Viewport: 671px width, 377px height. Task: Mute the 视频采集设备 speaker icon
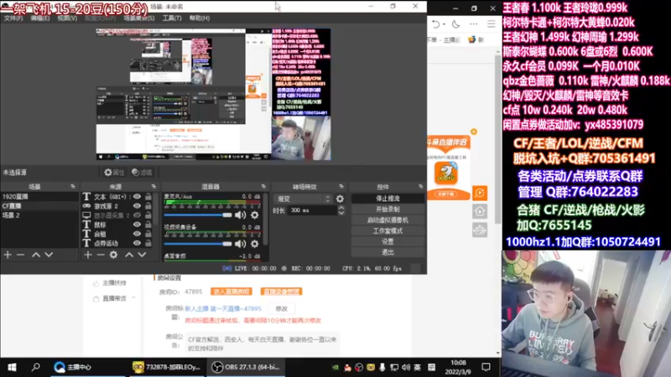pyautogui.click(x=241, y=244)
